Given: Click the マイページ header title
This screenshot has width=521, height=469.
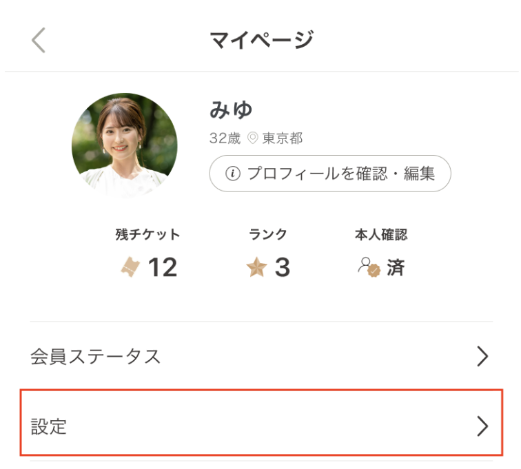Looking at the screenshot, I should click(261, 41).
